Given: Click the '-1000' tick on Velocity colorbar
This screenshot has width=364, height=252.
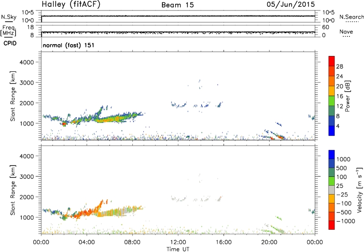Looking at the screenshot, I should 345,221.
